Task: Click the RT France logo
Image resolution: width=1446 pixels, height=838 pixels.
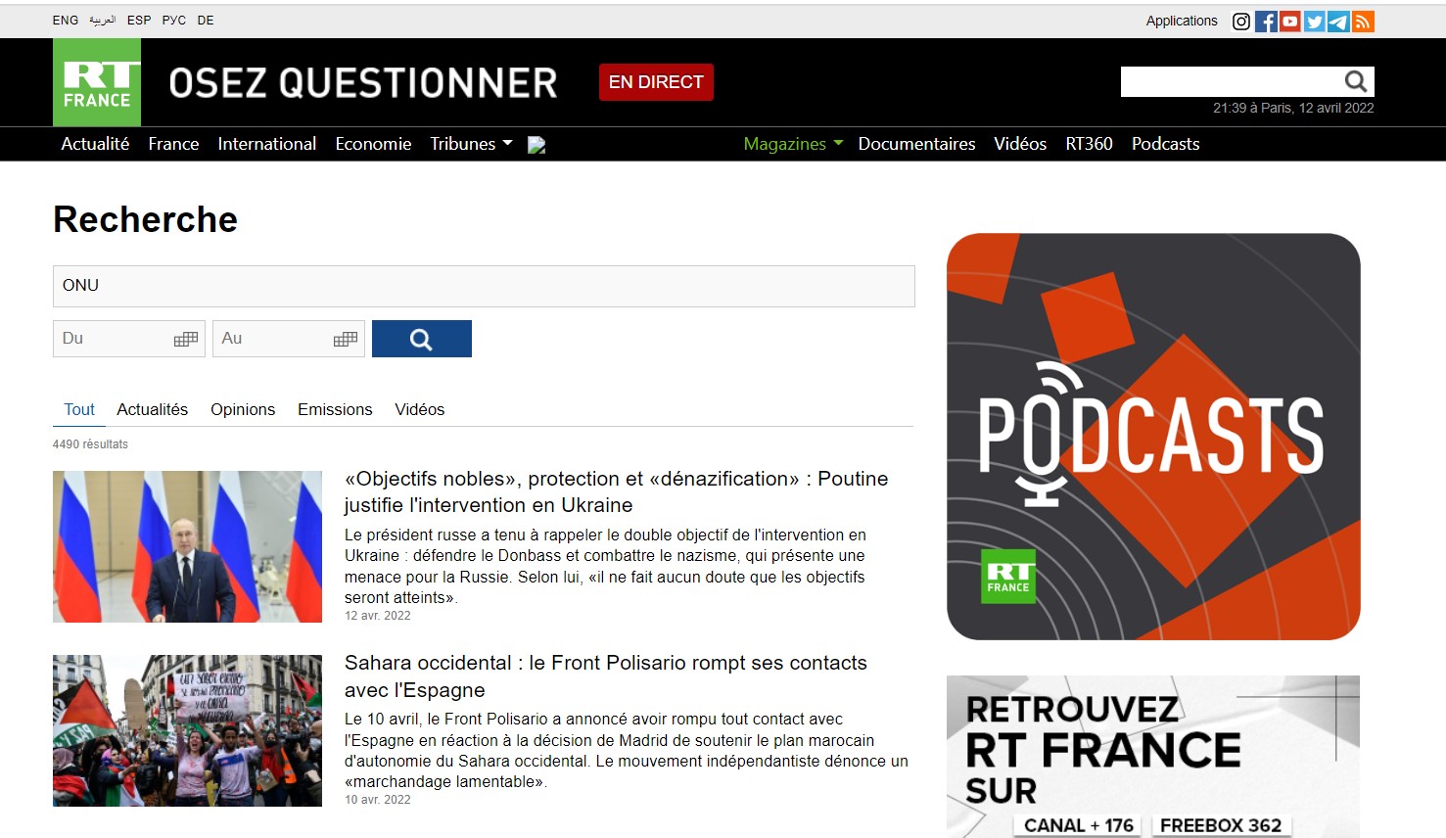Action: click(97, 82)
